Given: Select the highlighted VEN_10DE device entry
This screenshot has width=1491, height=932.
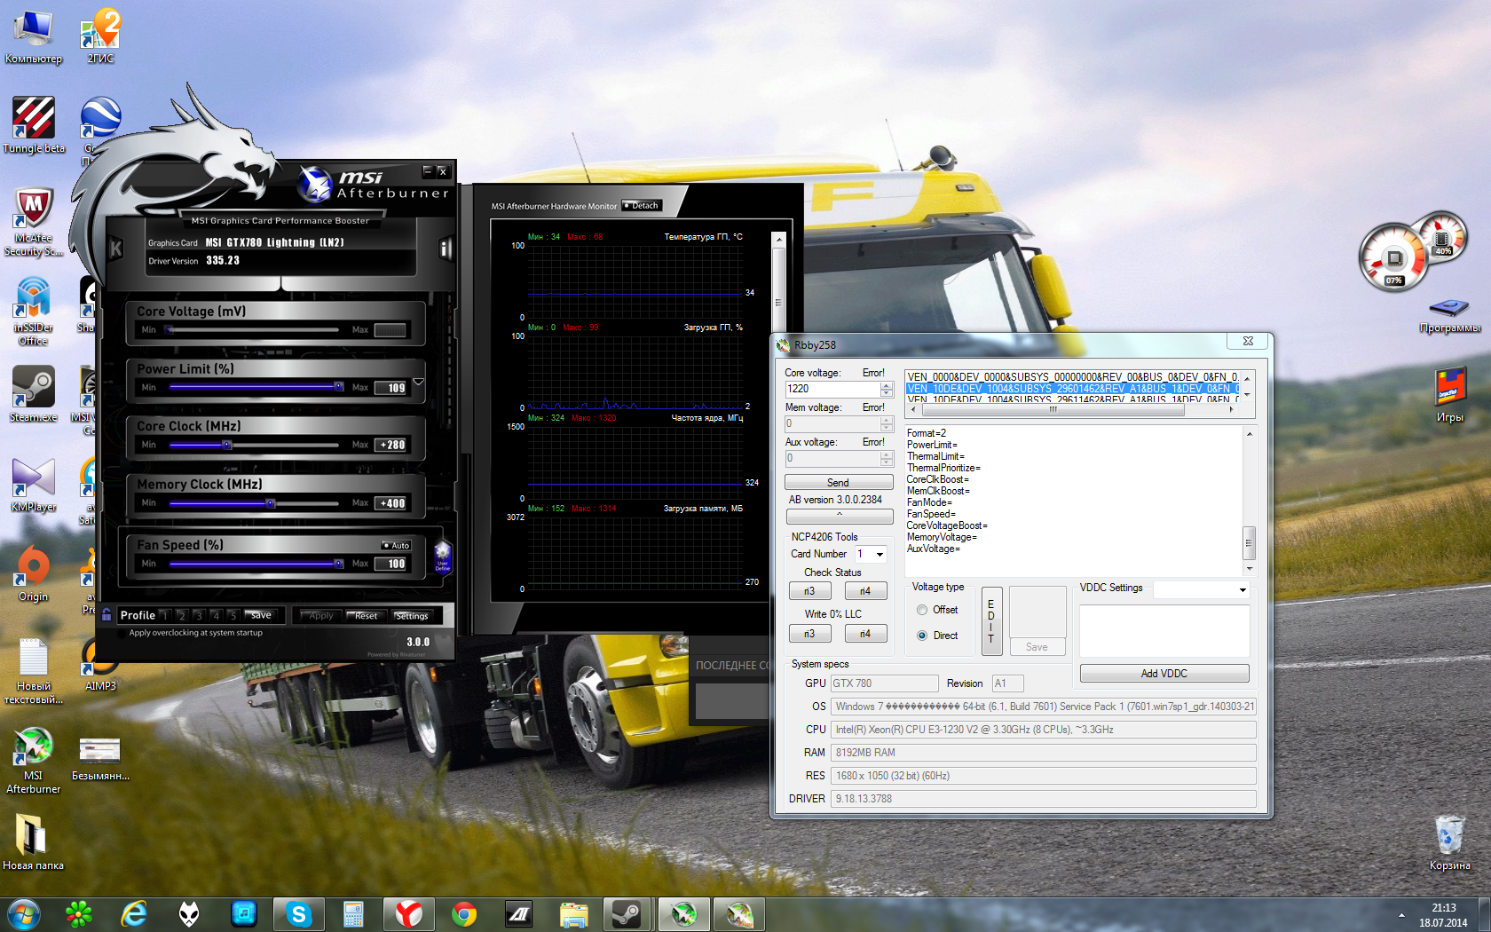Looking at the screenshot, I should point(1072,389).
